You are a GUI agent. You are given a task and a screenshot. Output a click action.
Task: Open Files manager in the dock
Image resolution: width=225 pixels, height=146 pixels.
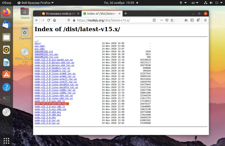coord(6,37)
